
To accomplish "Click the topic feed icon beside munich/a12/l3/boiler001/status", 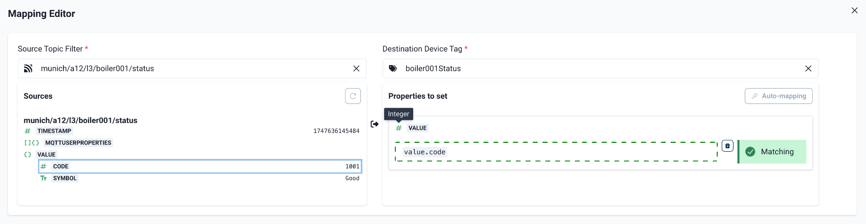I will [x=28, y=68].
